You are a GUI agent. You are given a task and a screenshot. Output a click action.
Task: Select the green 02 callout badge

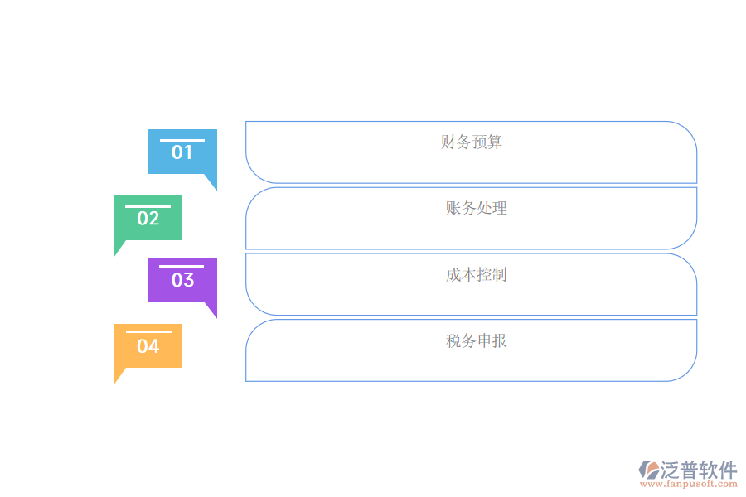[x=148, y=219]
